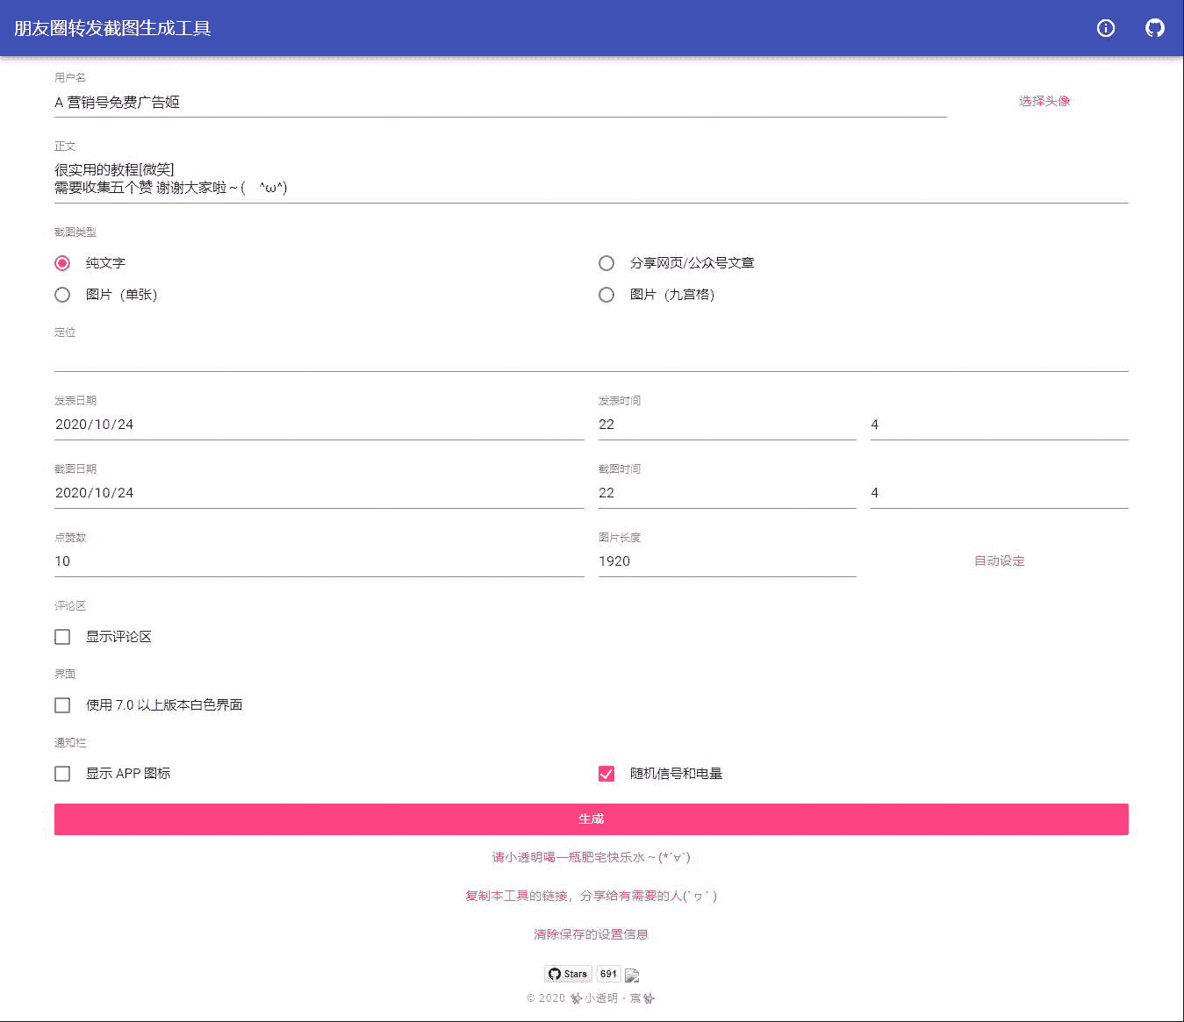
Task: Click the 点赞数 field showing 10
Action: [319, 561]
